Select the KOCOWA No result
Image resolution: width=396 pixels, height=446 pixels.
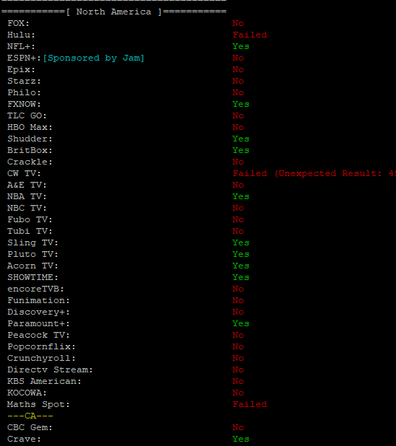pyautogui.click(x=238, y=393)
